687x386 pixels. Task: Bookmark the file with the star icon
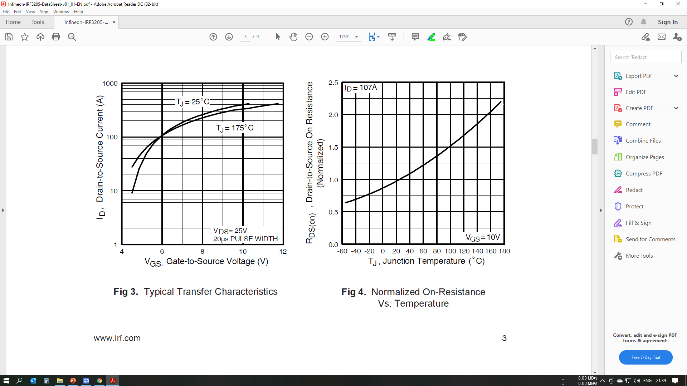pyautogui.click(x=25, y=37)
